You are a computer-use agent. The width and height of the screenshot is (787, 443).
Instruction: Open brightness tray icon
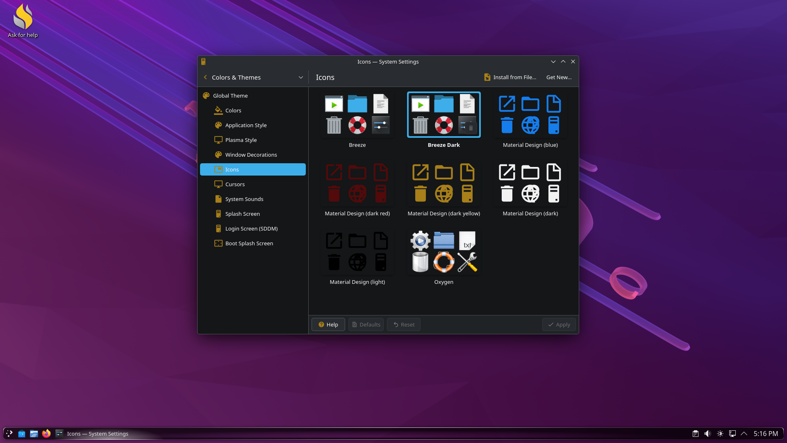(x=720, y=434)
